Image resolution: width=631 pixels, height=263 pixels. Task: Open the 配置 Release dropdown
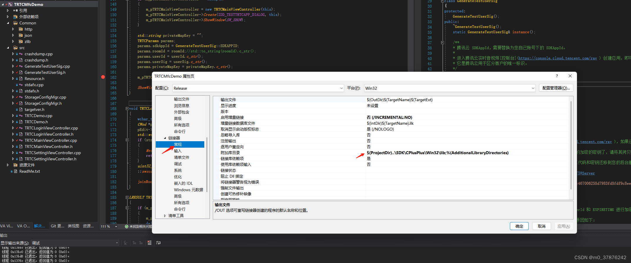tap(258, 88)
